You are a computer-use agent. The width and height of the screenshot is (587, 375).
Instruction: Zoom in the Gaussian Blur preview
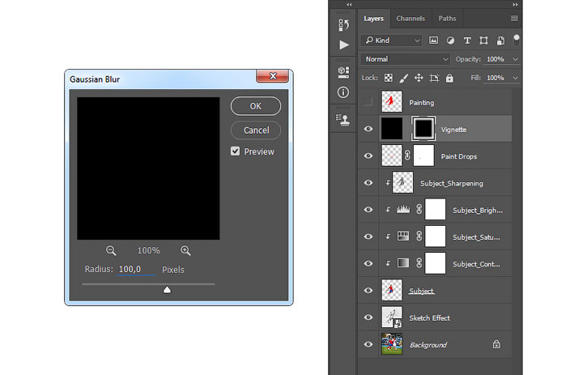pyautogui.click(x=185, y=250)
